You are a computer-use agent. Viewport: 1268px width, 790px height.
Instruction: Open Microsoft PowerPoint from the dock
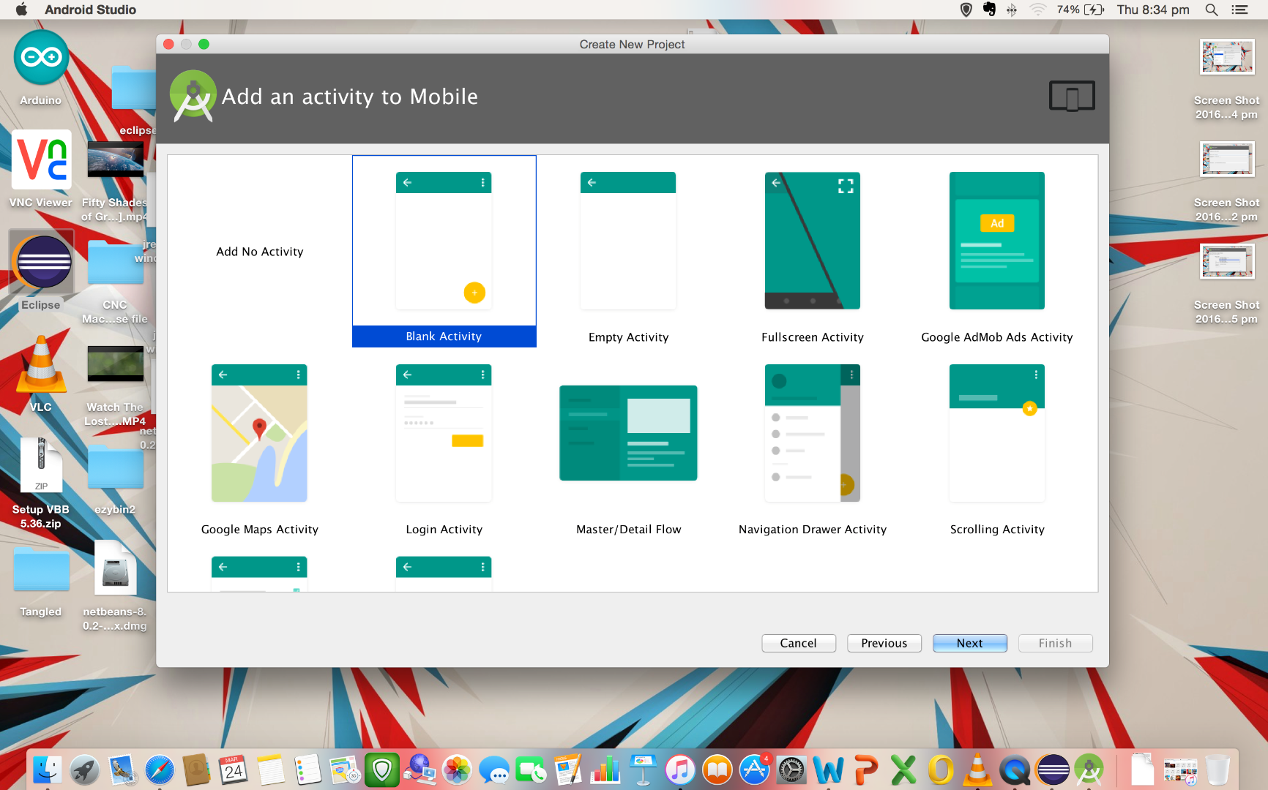click(x=866, y=770)
